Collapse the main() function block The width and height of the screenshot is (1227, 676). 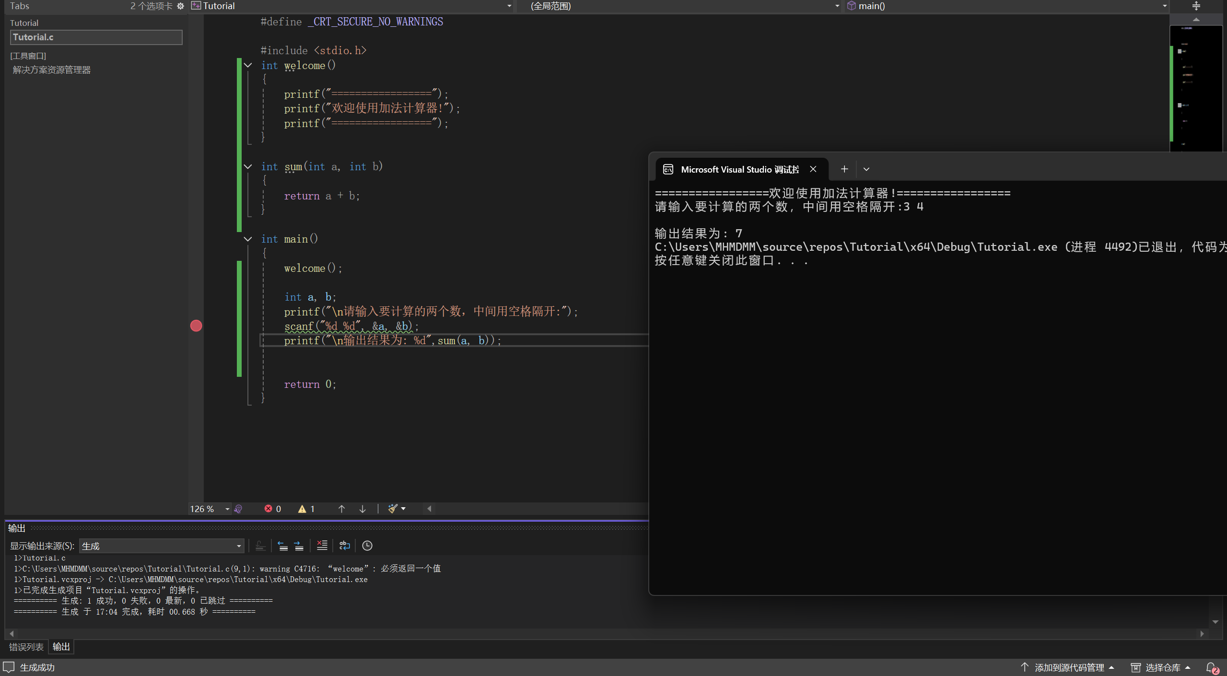(x=248, y=239)
